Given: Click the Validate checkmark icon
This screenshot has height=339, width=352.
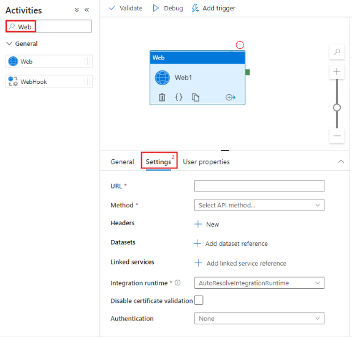Looking at the screenshot, I should pos(112,8).
